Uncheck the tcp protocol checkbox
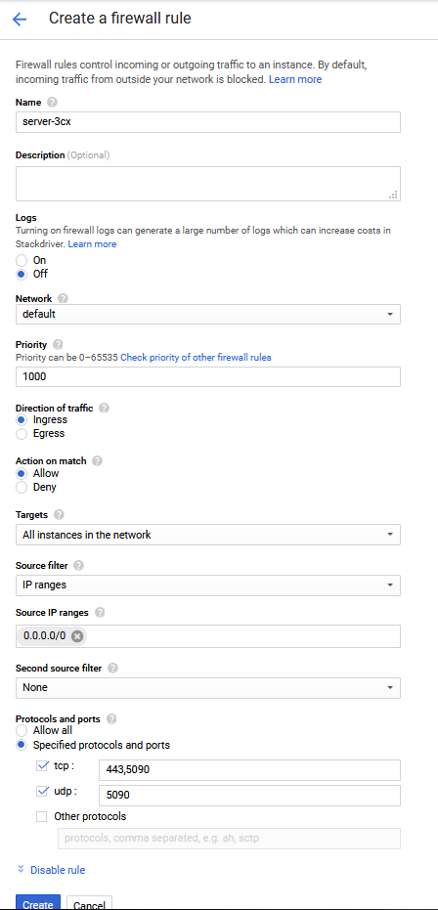The image size is (438, 910). [x=42, y=765]
